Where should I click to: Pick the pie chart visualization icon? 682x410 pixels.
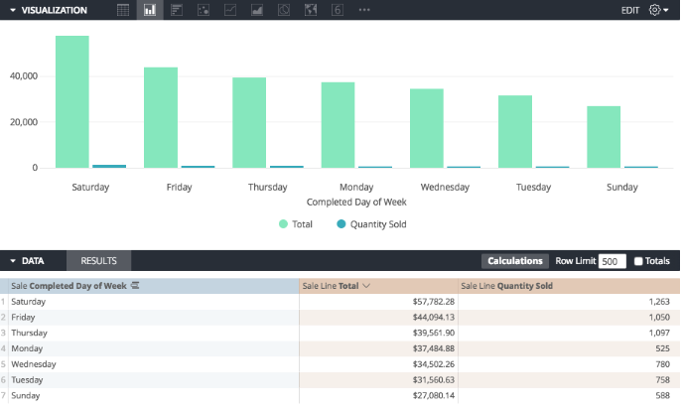[284, 10]
